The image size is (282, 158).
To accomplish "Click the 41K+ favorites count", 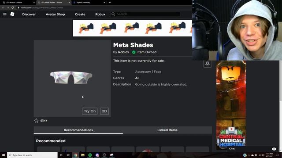I will point(44,121).
